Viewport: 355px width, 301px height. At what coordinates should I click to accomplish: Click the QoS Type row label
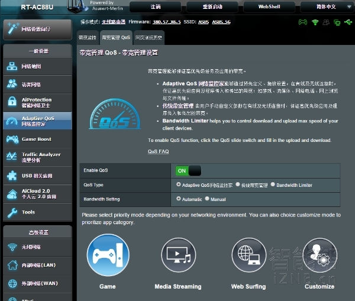(93, 185)
